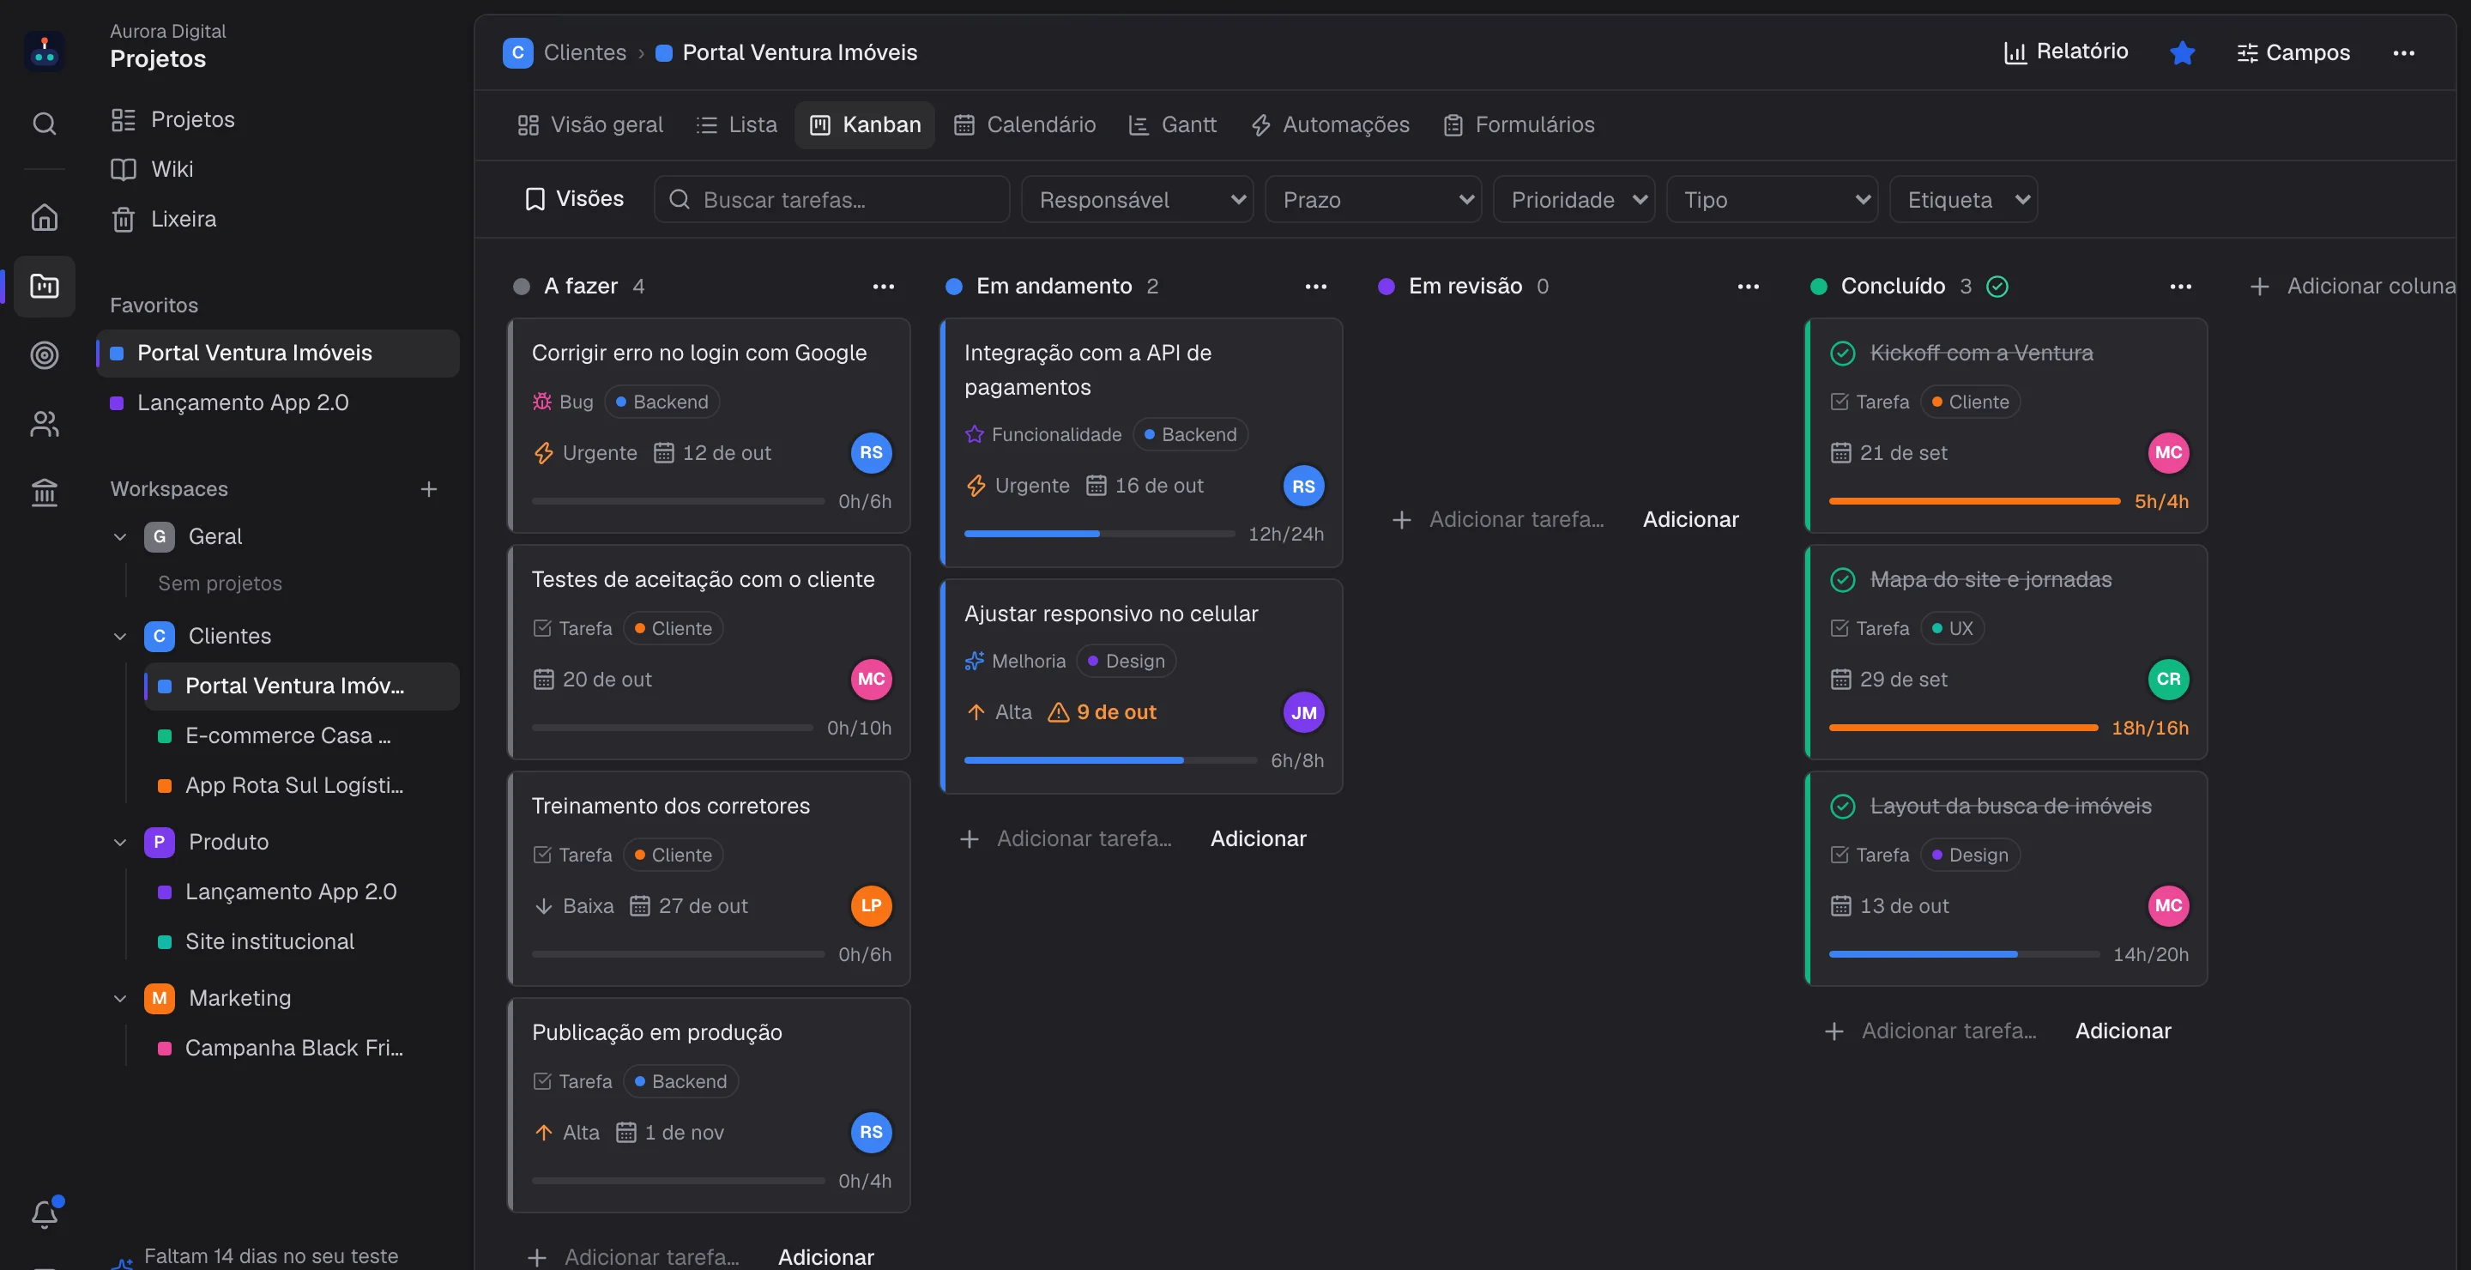This screenshot has height=1270, width=2471.
Task: Click progress bar 18h/16h on Mapa do site card
Action: tap(1962, 727)
